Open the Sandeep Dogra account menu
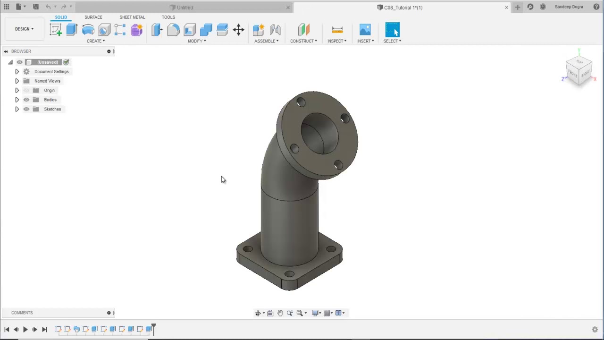 point(569,7)
